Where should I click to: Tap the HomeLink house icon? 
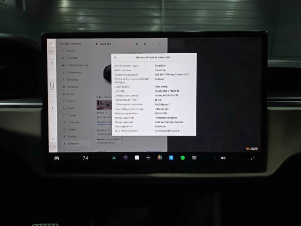click(x=137, y=44)
